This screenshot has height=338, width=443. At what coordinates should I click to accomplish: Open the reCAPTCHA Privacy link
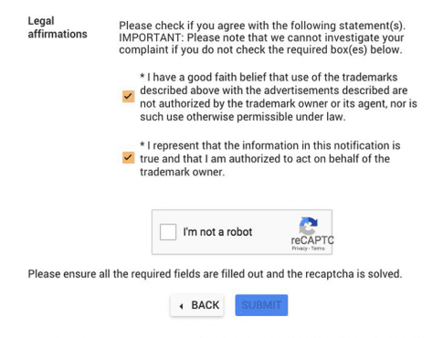300,248
